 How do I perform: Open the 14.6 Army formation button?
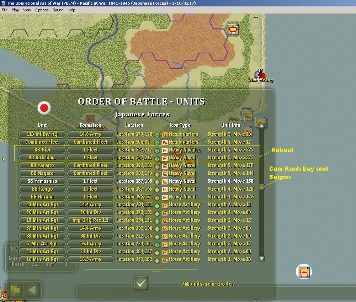pos(91,134)
